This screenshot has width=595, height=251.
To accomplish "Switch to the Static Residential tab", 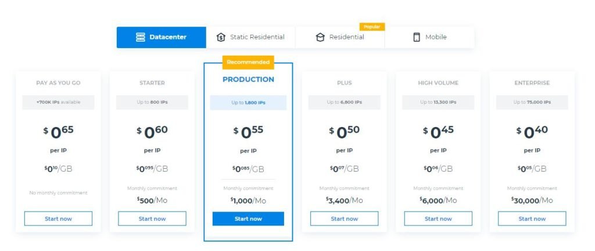I will (250, 37).
